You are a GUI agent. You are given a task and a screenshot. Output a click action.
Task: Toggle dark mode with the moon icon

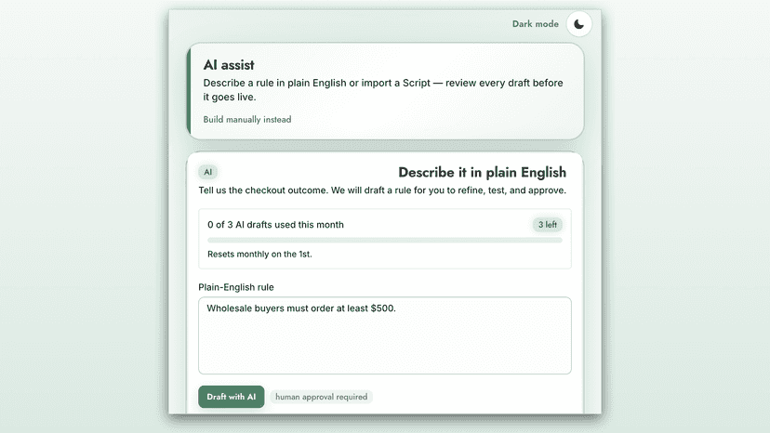click(x=579, y=24)
